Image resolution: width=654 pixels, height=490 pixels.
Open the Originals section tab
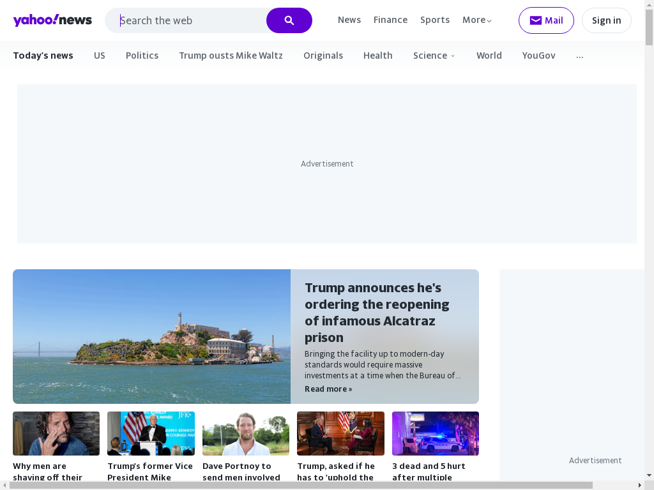pos(323,56)
